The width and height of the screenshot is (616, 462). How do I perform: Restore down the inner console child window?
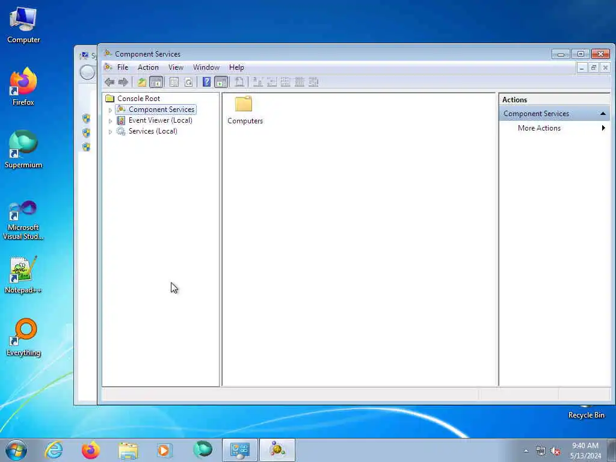point(594,68)
